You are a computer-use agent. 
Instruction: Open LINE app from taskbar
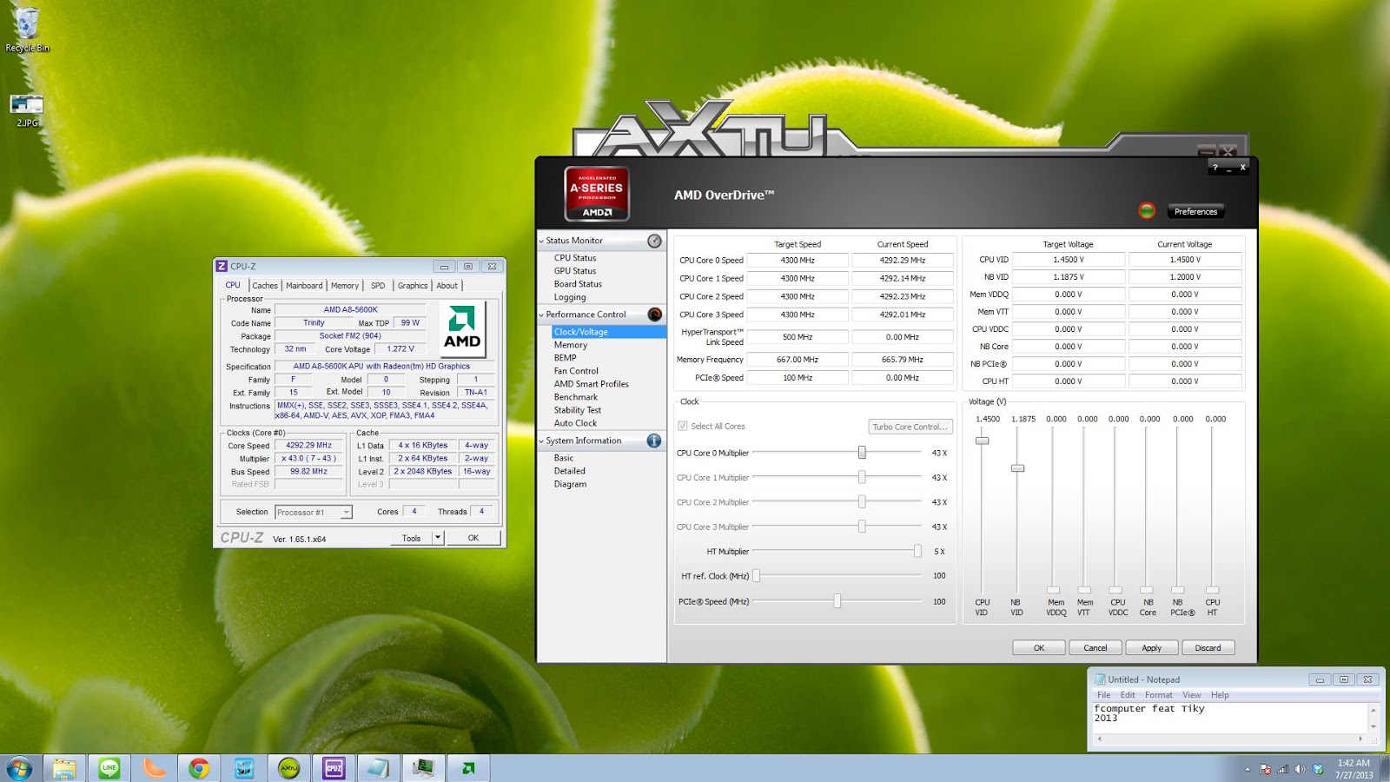(109, 768)
